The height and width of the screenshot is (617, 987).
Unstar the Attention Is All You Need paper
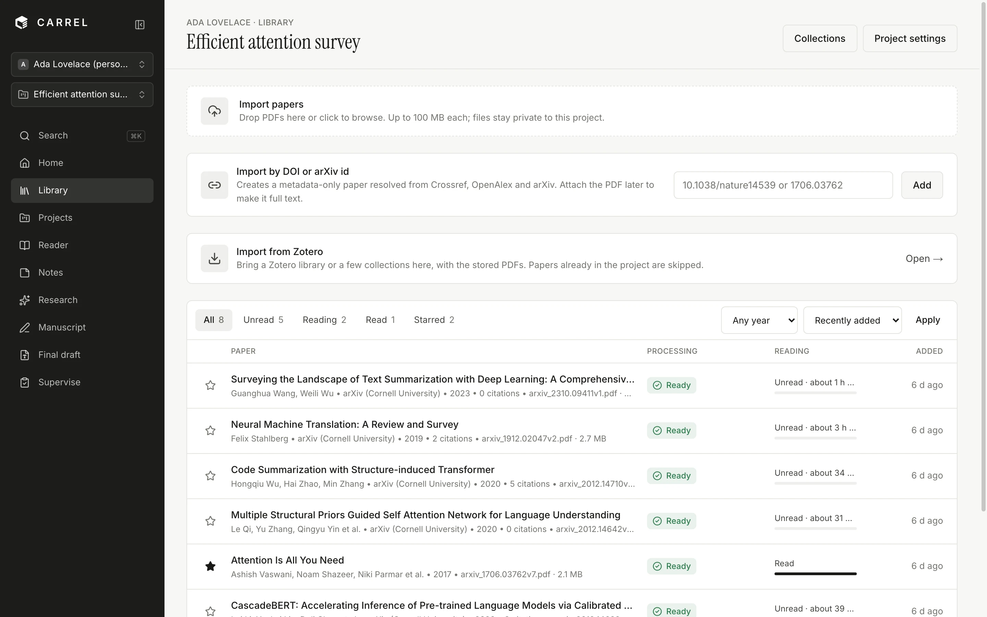click(210, 566)
